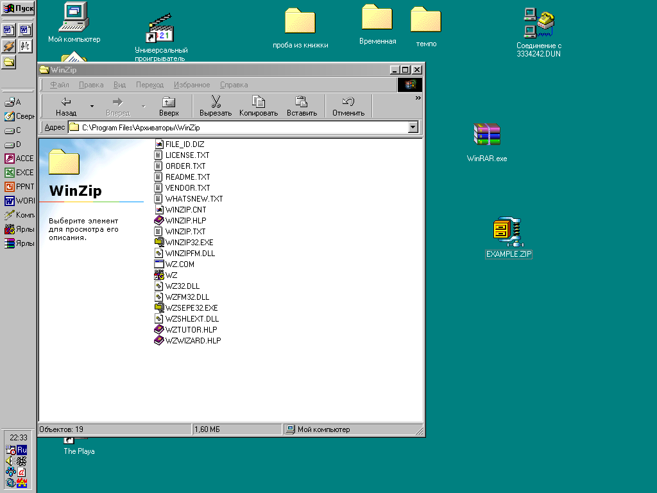Select the WINZIP.TXT file
The image size is (657, 493).
(x=180, y=231)
